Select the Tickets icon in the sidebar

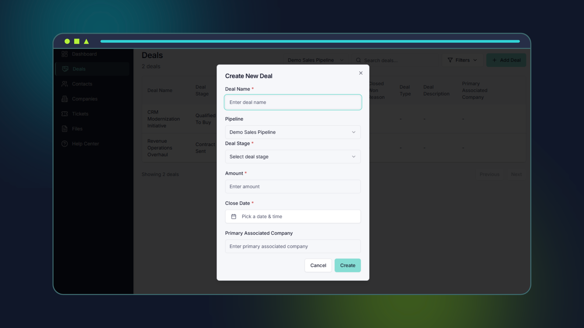(x=65, y=114)
